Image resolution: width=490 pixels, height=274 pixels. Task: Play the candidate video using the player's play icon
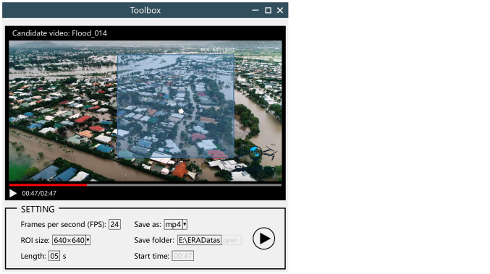point(13,194)
